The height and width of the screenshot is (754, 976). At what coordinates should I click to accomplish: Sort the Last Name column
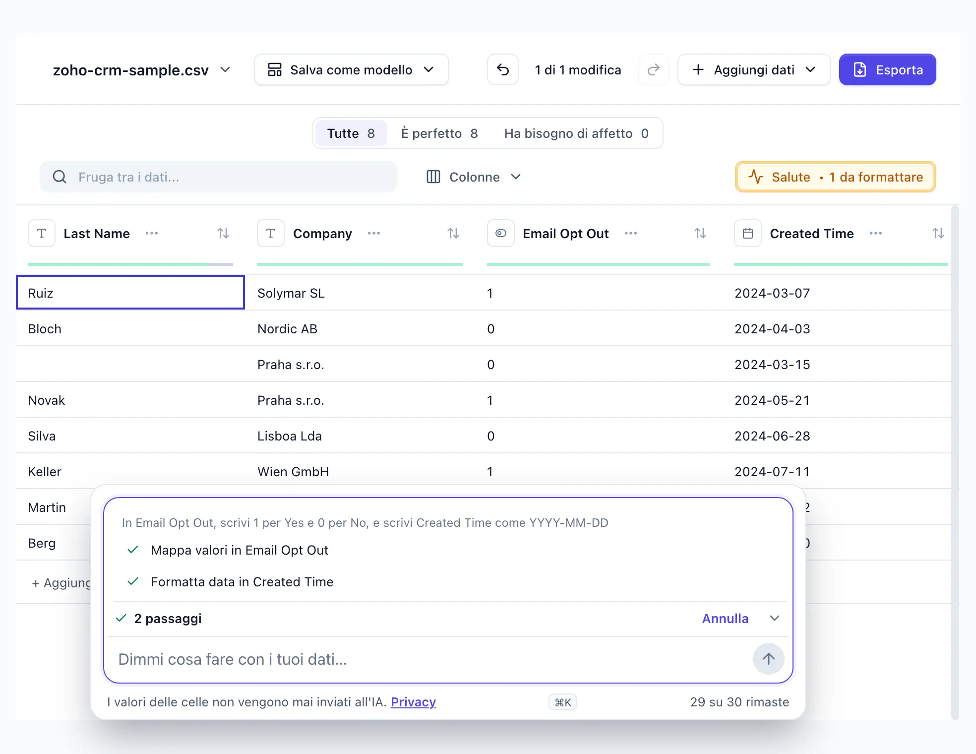[x=223, y=233]
